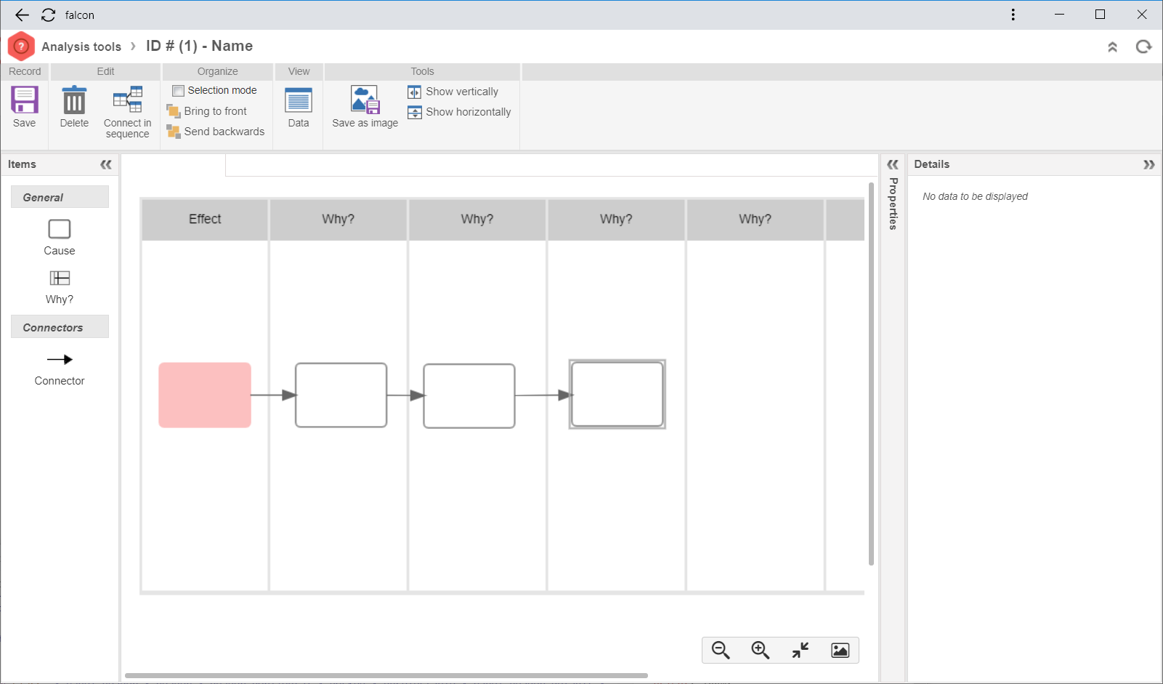The height and width of the screenshot is (684, 1163).
Task: Select the Why? column item
Action: pyautogui.click(x=60, y=287)
